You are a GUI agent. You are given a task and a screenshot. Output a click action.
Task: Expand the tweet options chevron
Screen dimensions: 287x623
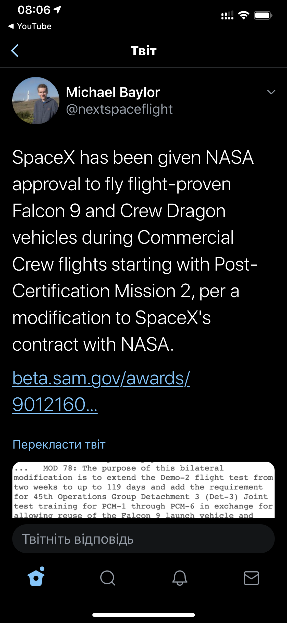pos(271,92)
